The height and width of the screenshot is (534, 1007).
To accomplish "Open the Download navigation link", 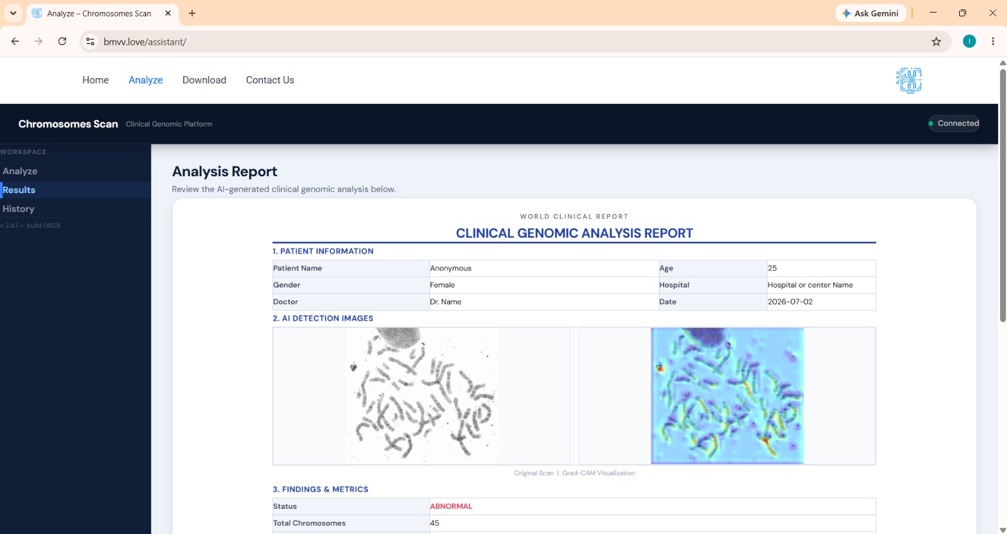I will coord(205,80).
